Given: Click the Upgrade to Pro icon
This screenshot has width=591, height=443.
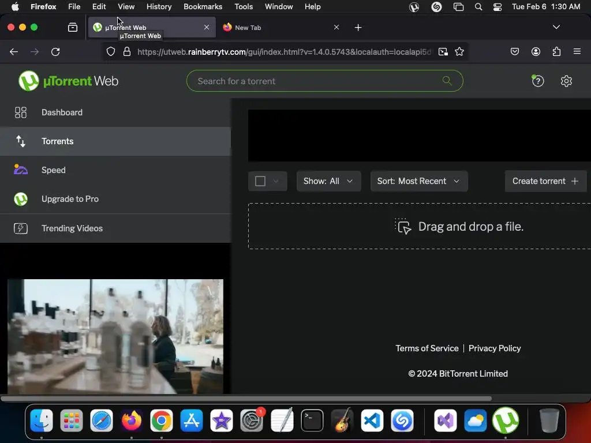Looking at the screenshot, I should click(21, 199).
